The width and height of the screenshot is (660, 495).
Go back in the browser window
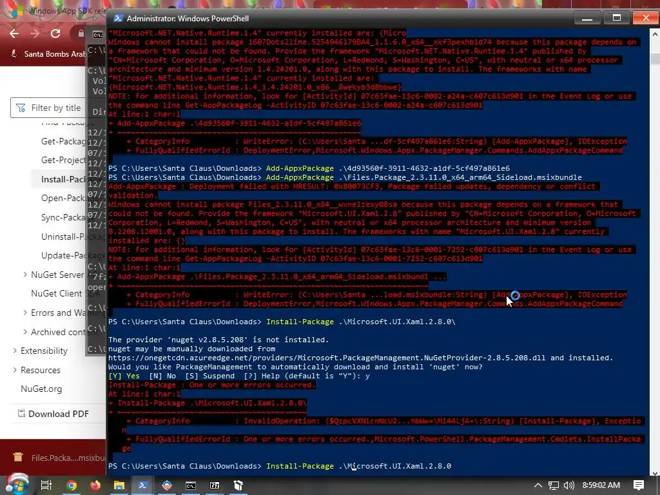(14, 34)
